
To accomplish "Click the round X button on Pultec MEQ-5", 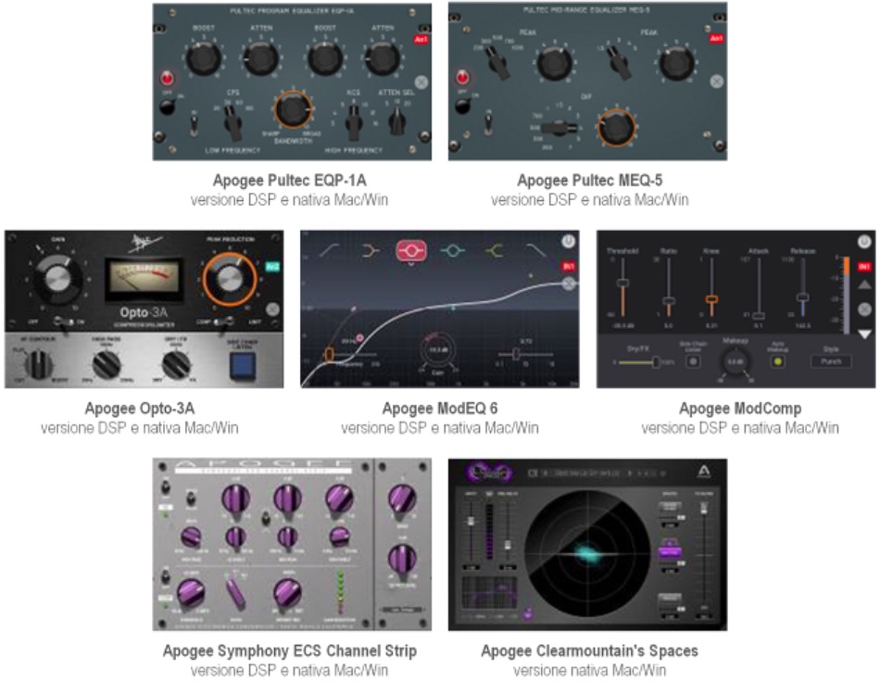I will pos(717,82).
